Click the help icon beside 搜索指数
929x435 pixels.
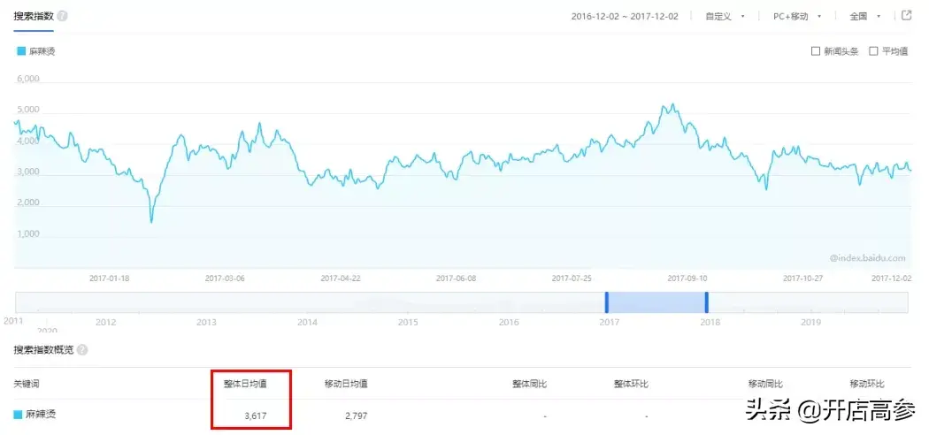point(62,17)
